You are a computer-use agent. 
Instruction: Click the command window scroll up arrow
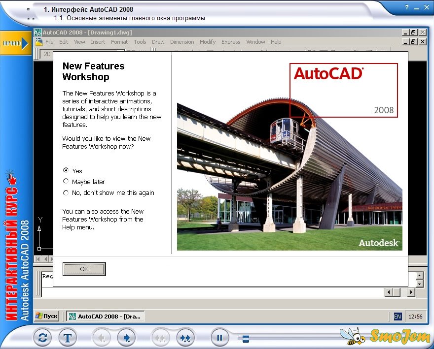tap(420, 276)
